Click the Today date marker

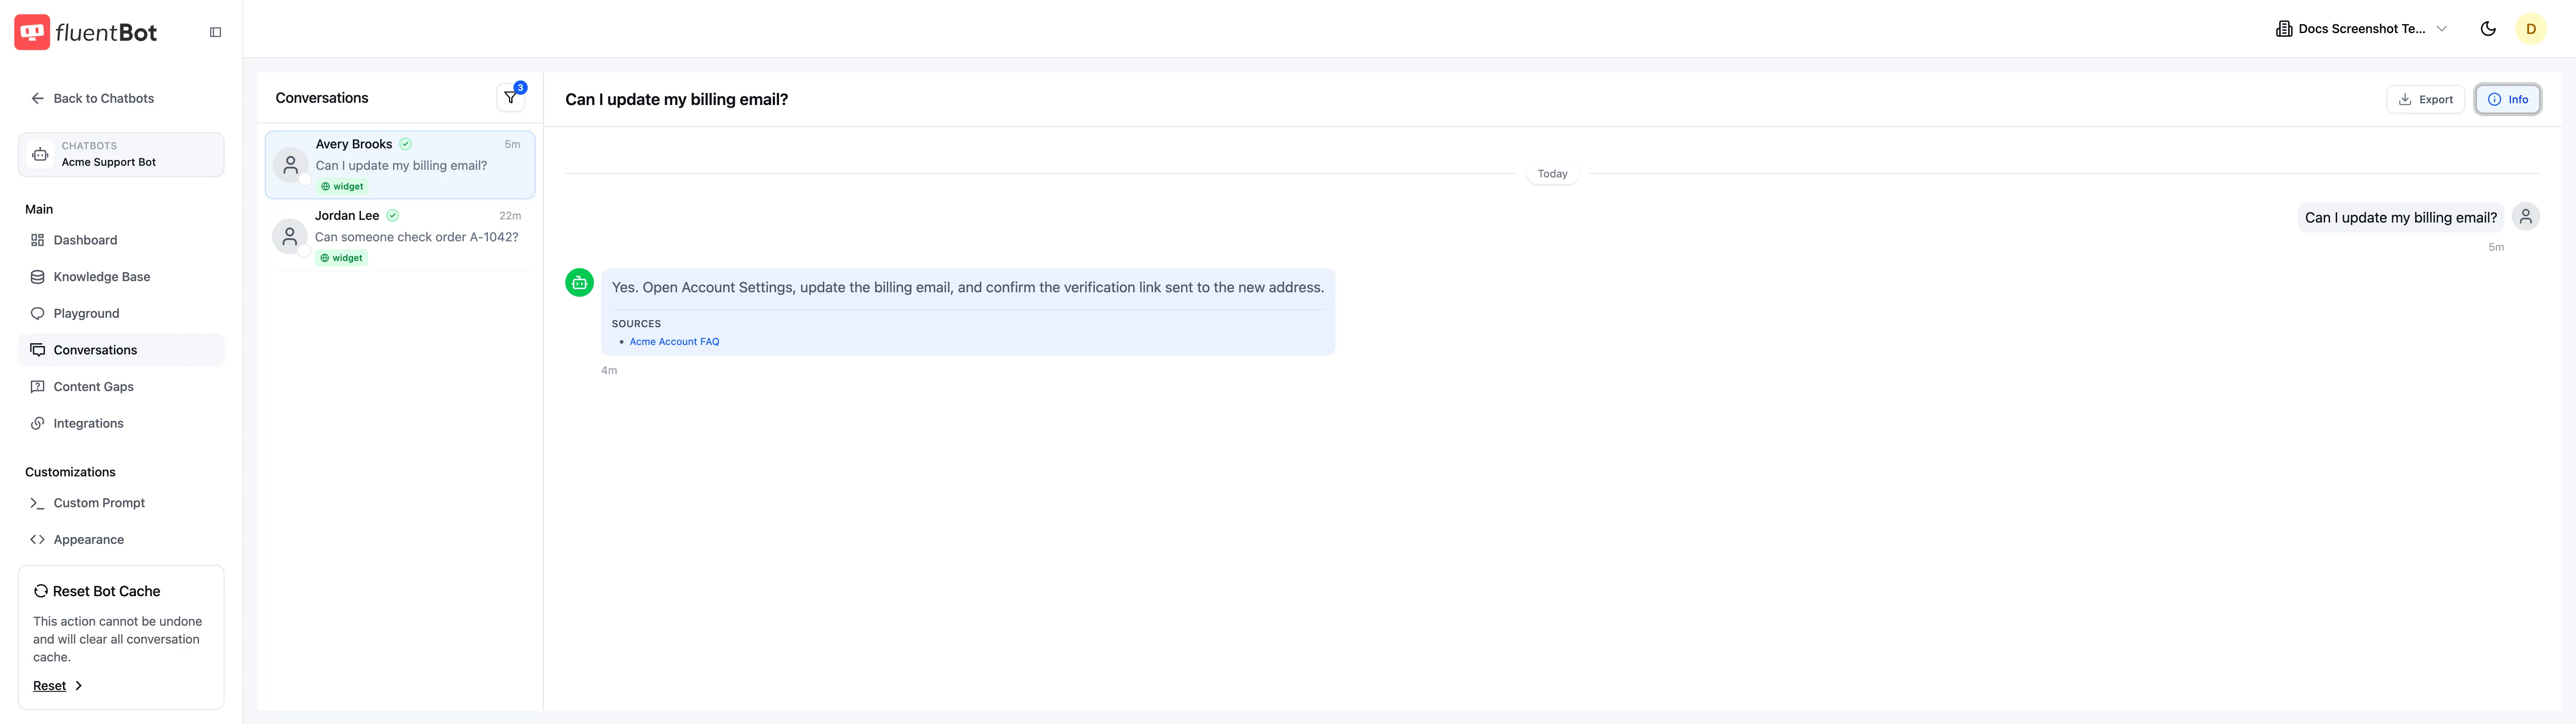point(1552,174)
